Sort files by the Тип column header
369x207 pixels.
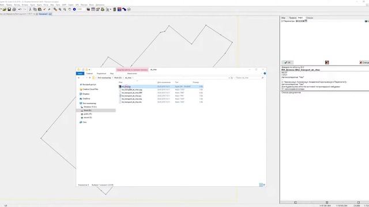click(177, 82)
